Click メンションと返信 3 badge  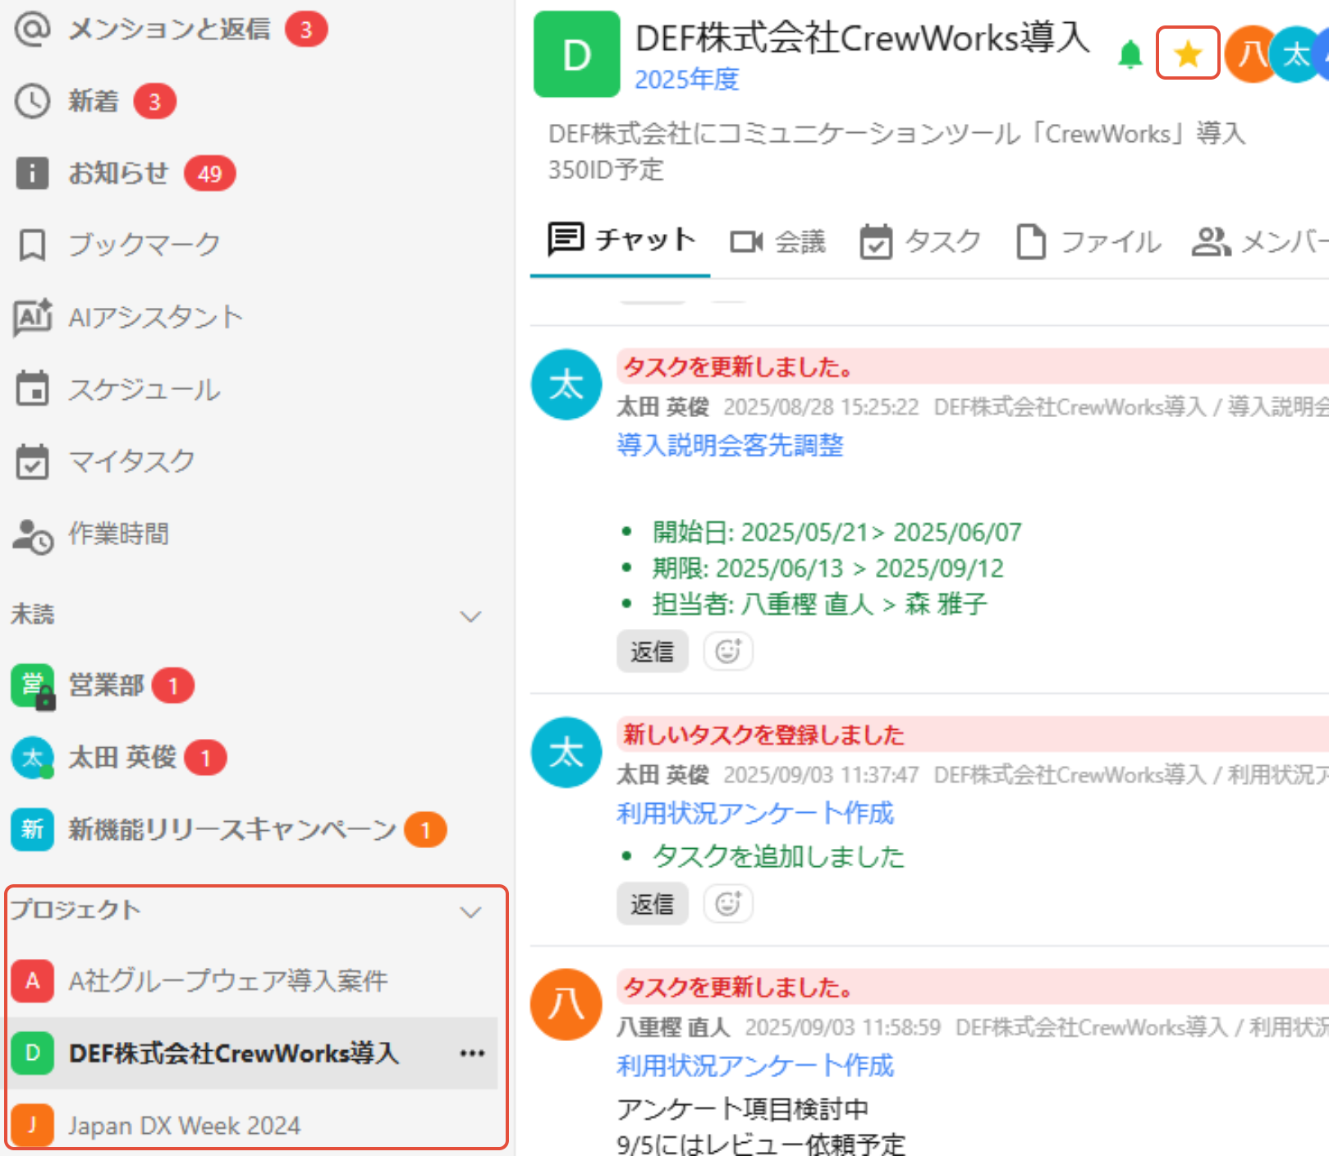306,30
